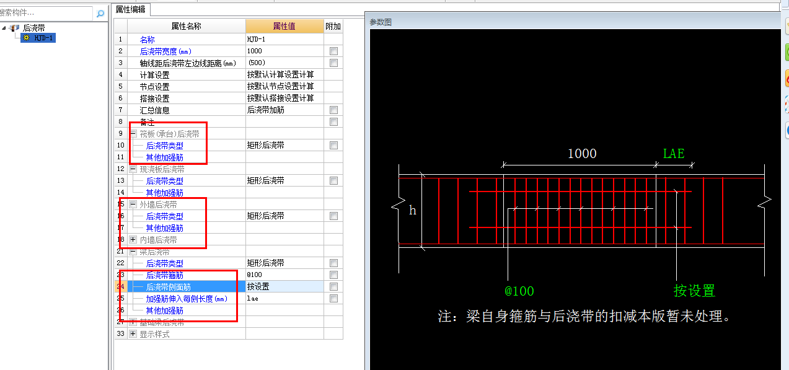Select the 后浇带宽度(mm) property label
789x370 pixels.
[x=165, y=51]
